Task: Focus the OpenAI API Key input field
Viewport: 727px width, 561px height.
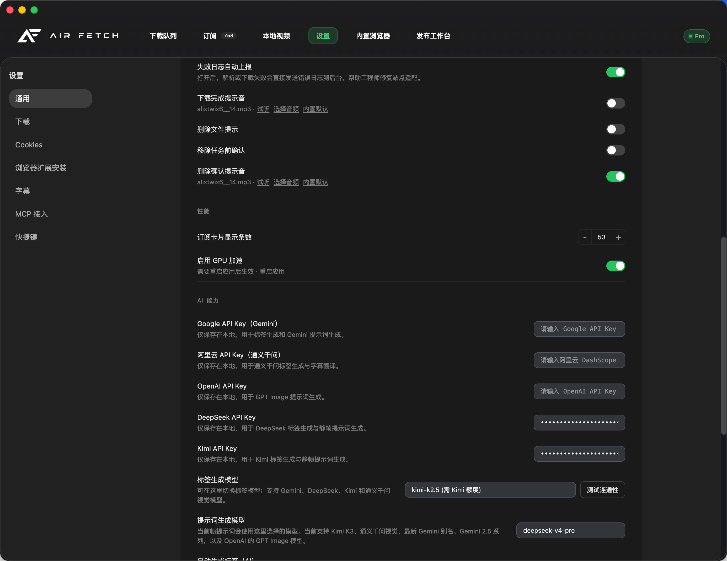Action: tap(579, 391)
